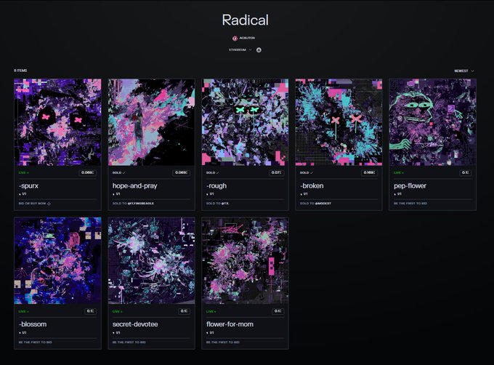Viewport: 494px width, 365px height.
Task: Click Be the First to Bid on flower-for-mom
Action: [x=223, y=342]
